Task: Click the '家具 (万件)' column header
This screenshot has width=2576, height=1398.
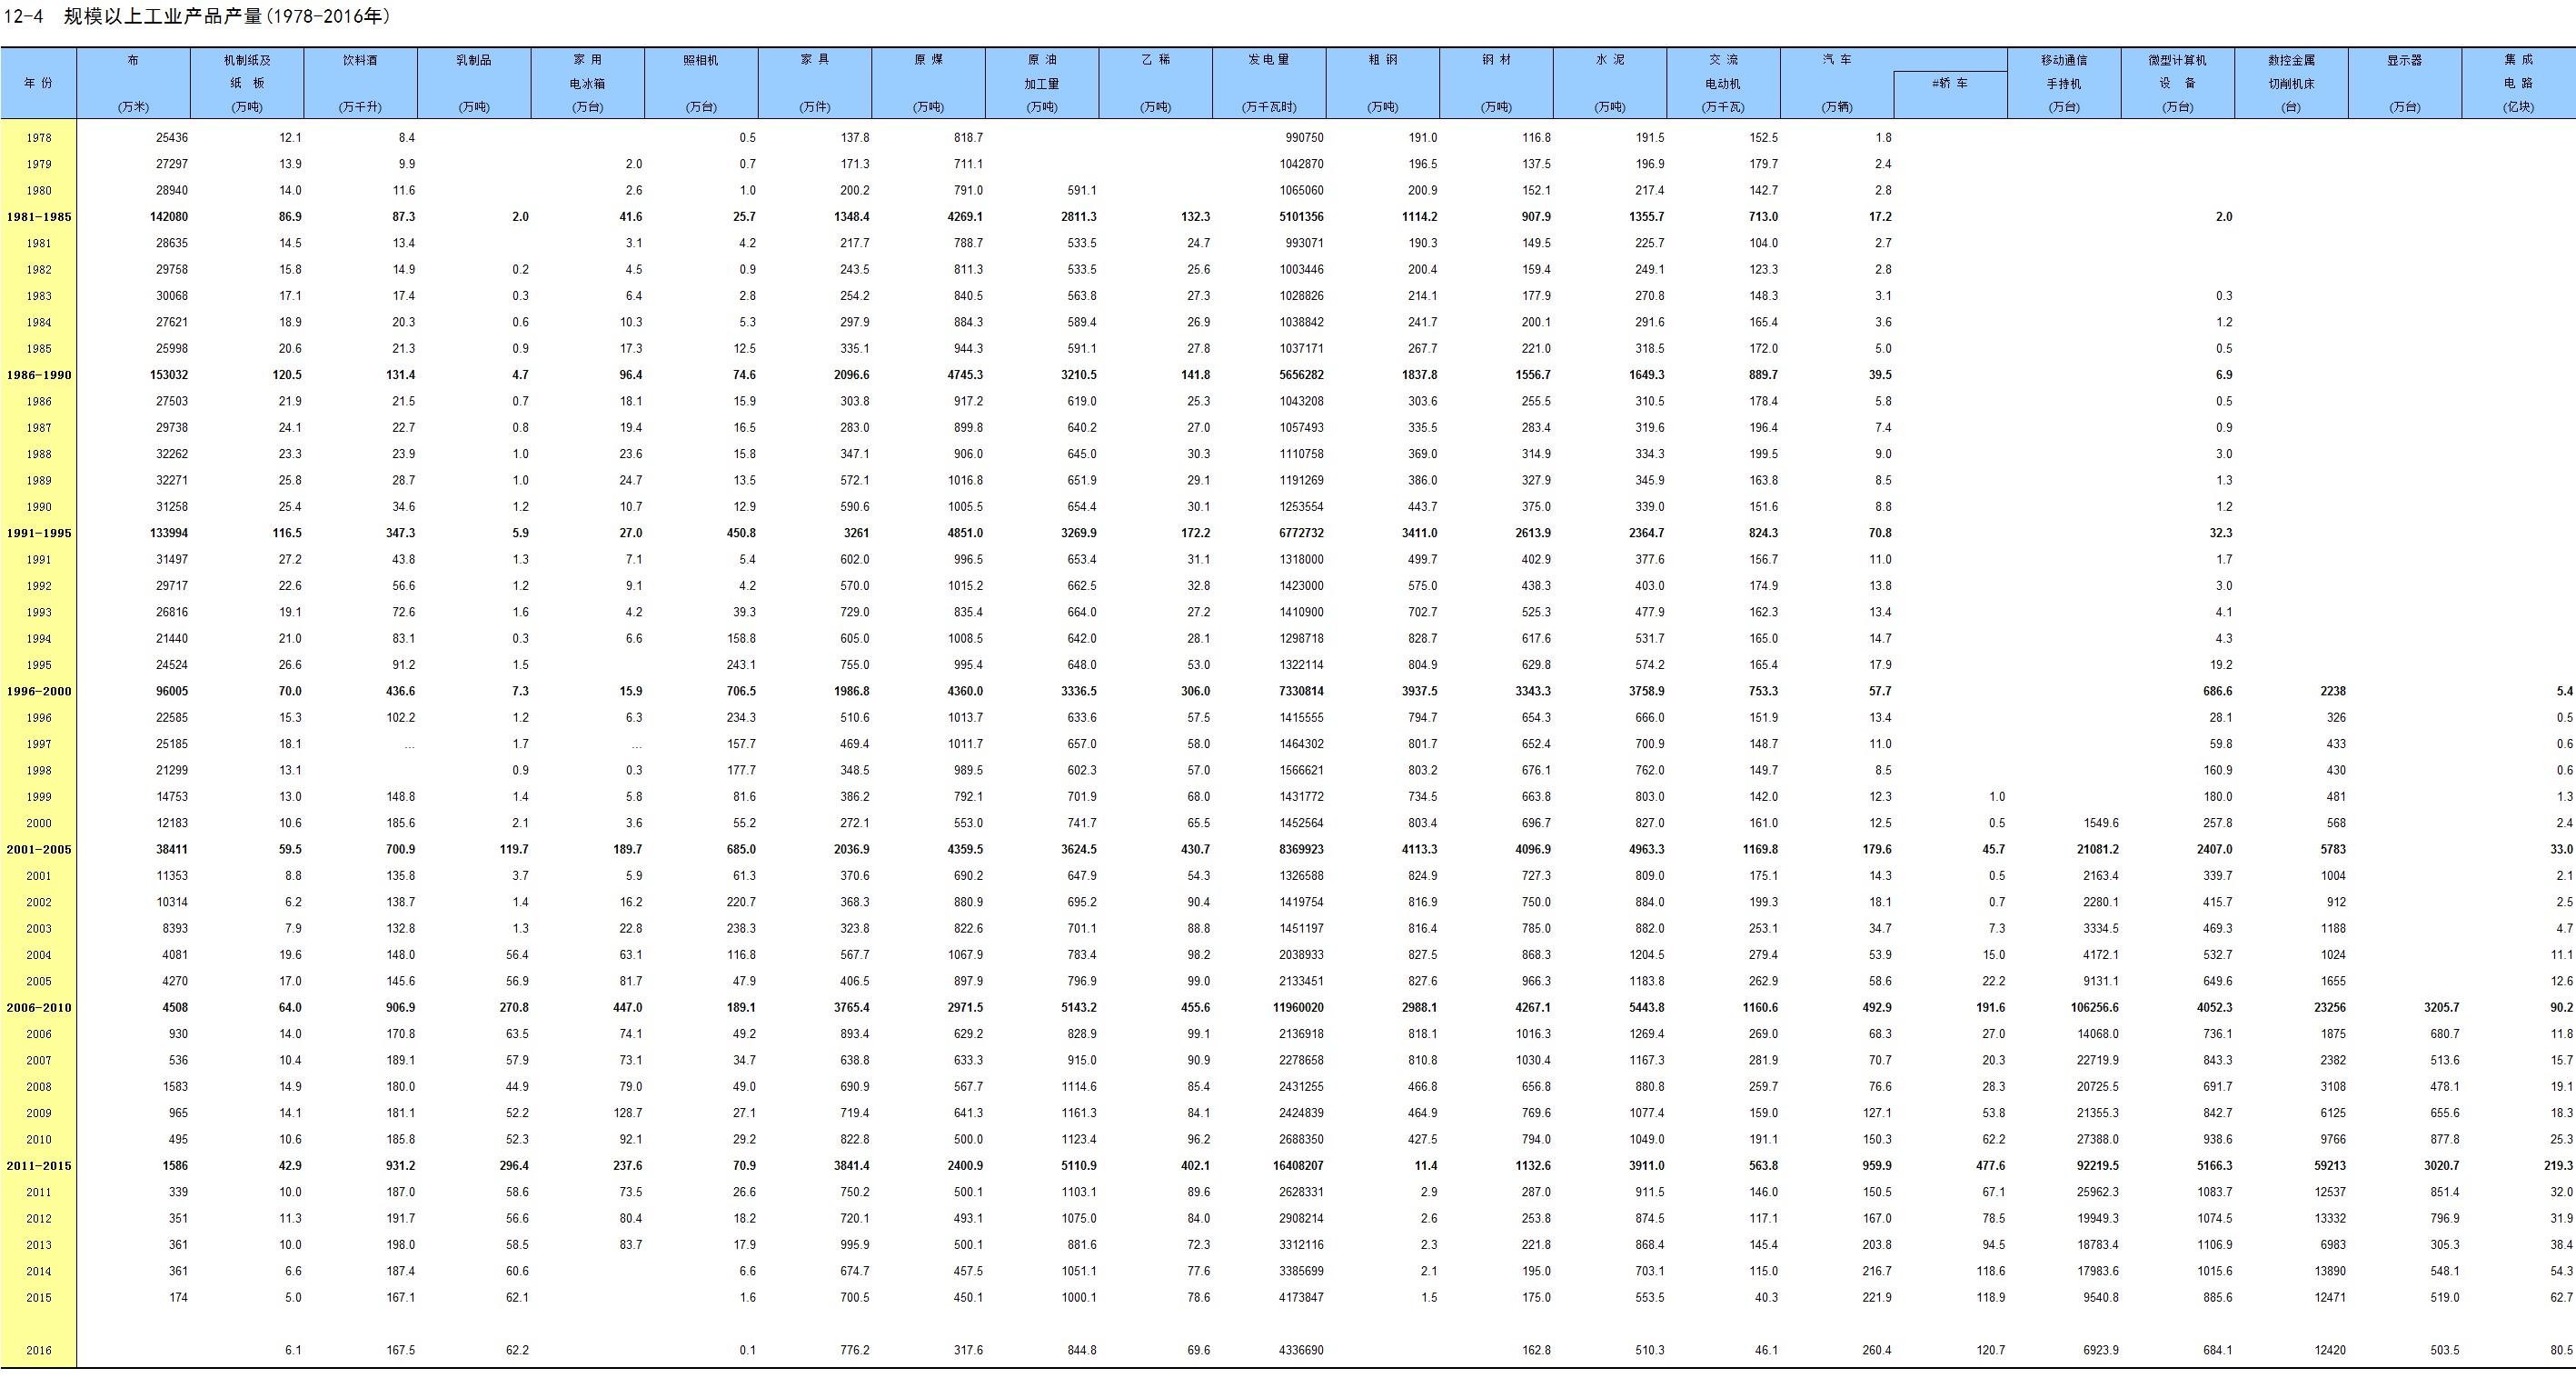Action: click(x=815, y=83)
